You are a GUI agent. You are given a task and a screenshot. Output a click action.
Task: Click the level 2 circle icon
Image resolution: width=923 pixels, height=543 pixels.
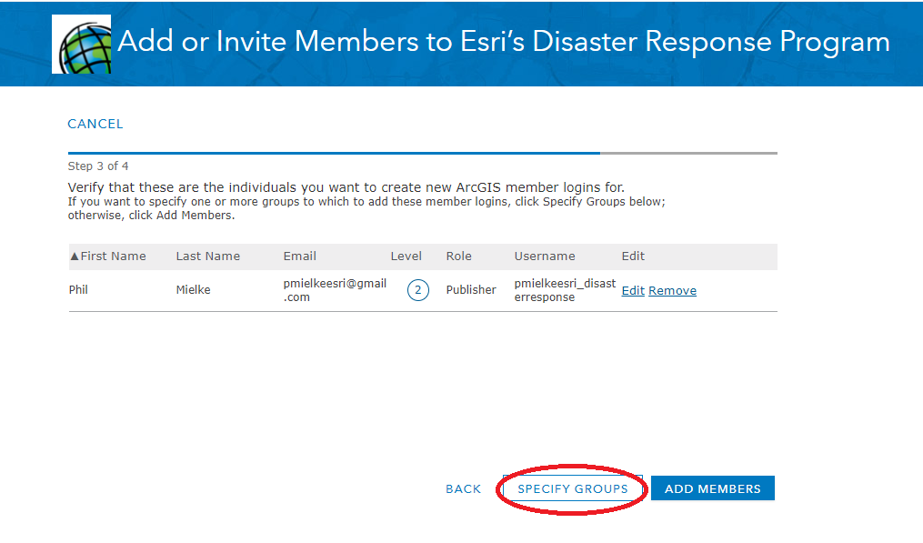click(418, 290)
